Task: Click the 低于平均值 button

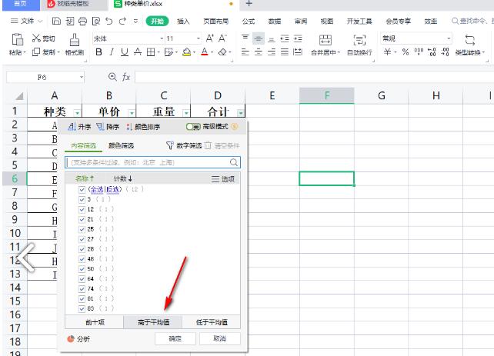Action: point(212,322)
